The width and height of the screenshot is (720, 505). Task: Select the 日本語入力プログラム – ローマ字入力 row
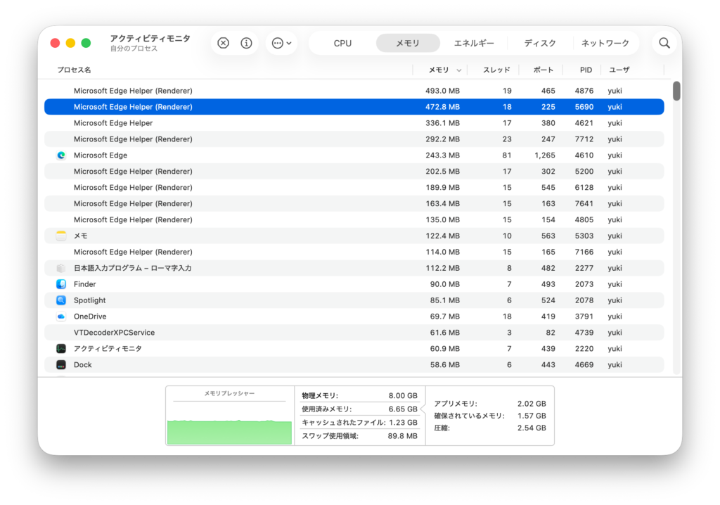[x=354, y=268]
